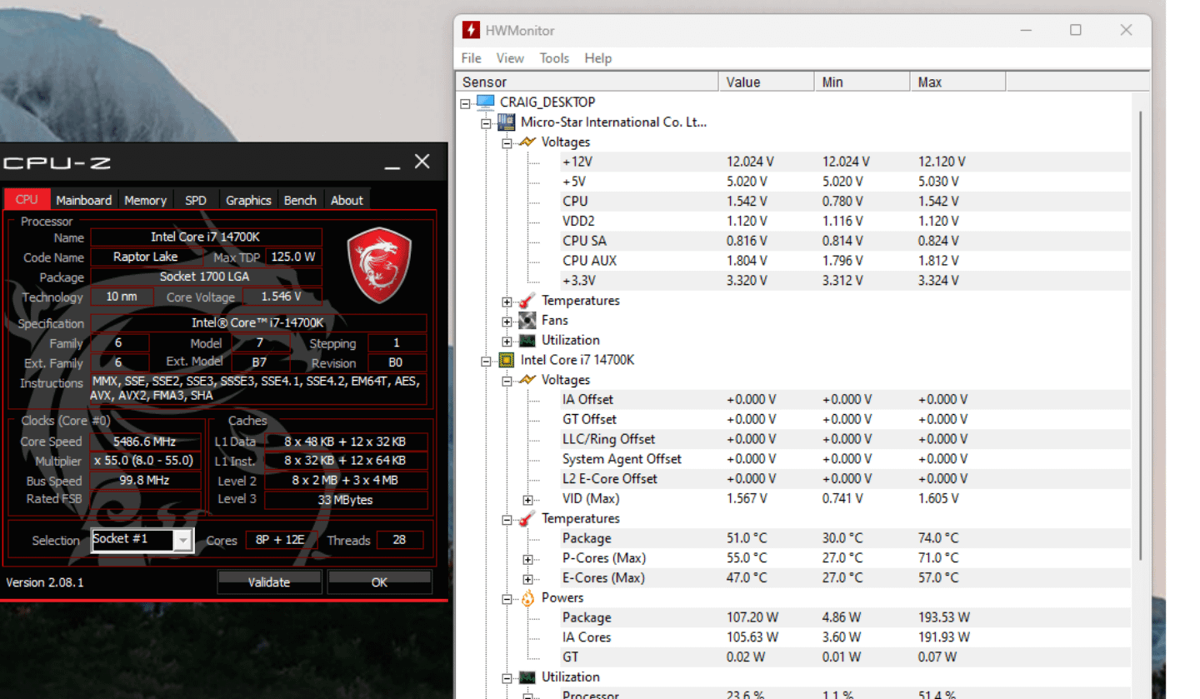The width and height of the screenshot is (1200, 699).
Task: Open the Socket #1 selection dropdown
Action: 183,541
